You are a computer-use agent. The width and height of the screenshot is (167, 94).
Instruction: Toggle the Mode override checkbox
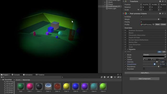pos(125,55)
